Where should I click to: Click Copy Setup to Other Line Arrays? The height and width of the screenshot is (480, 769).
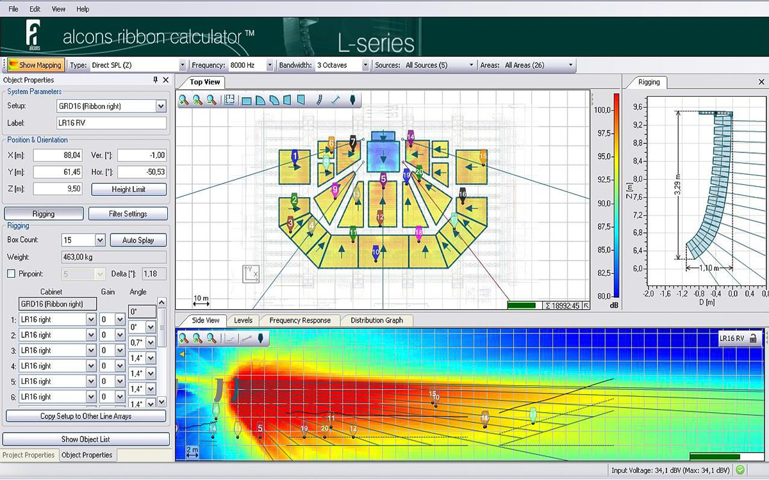pyautogui.click(x=86, y=416)
